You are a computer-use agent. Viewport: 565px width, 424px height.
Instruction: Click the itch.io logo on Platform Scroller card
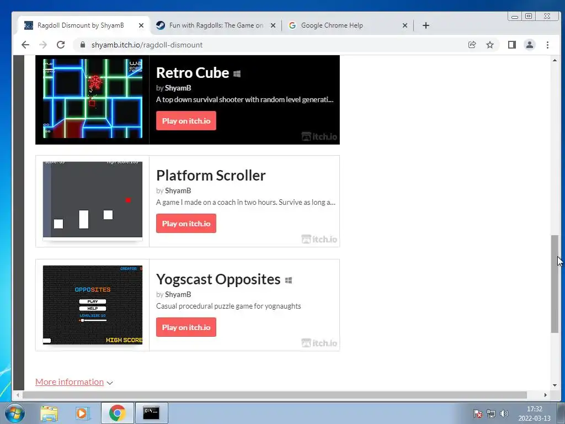[319, 240]
